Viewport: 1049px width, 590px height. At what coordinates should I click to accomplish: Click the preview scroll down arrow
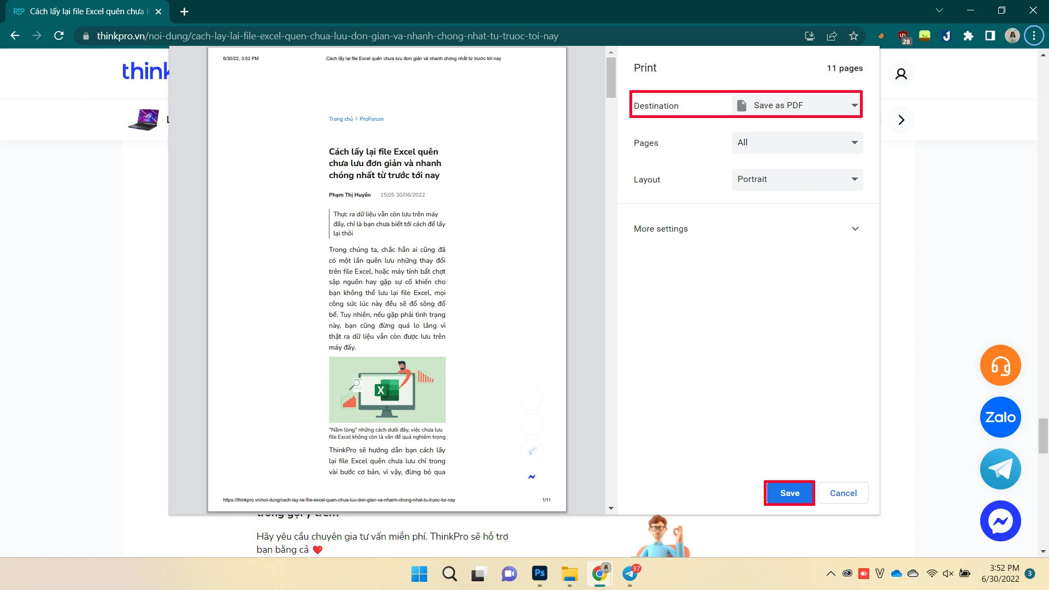[x=611, y=509]
